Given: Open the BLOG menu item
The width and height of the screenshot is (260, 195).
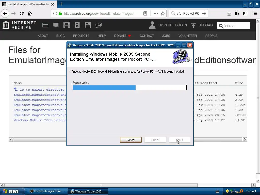Looking at the screenshot, I should (x=60, y=36).
